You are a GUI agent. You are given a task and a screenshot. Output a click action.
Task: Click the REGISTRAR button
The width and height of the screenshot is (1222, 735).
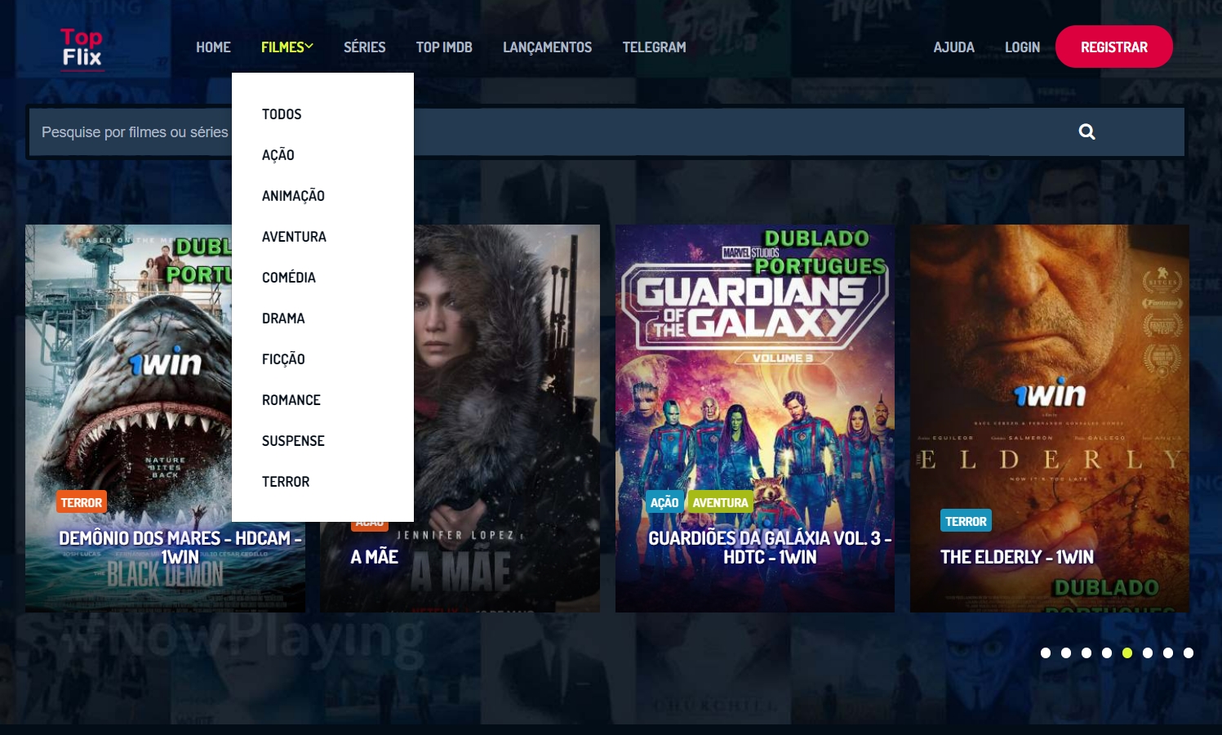[x=1114, y=47]
